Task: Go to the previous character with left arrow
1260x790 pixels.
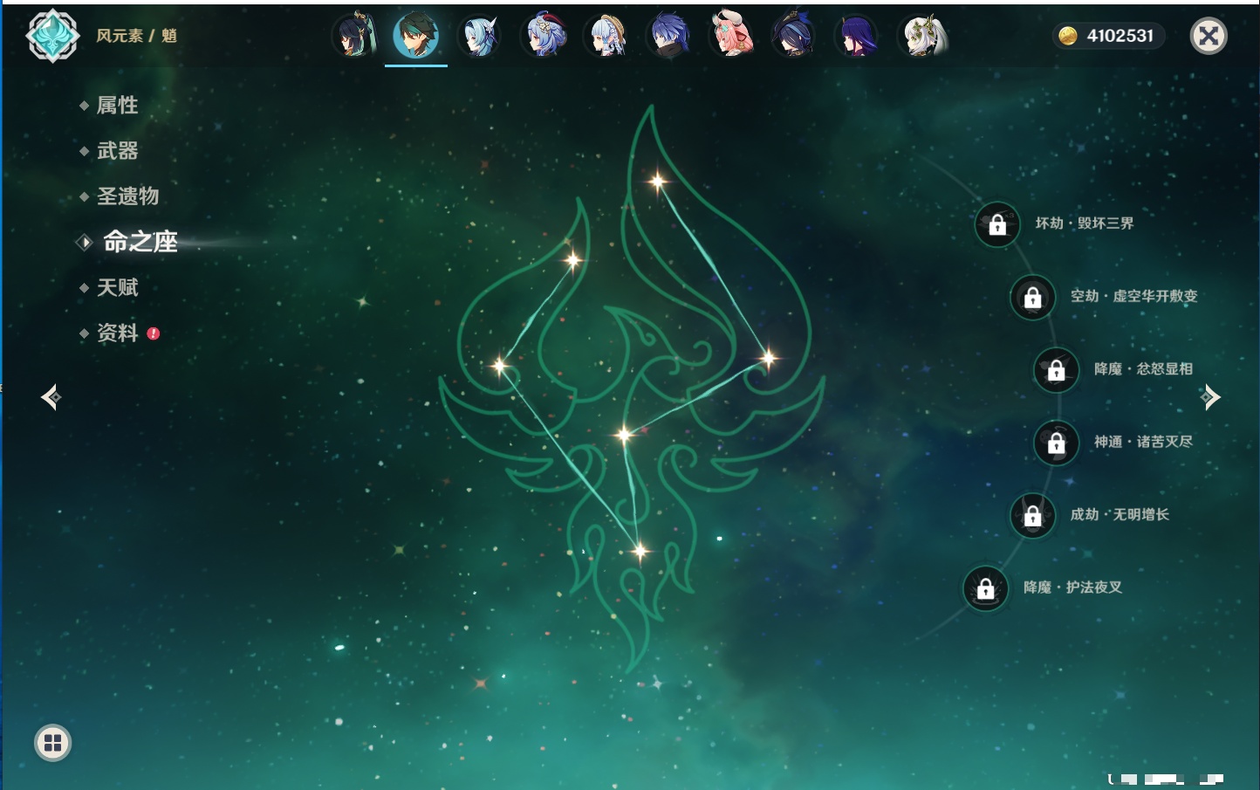Action: click(x=51, y=397)
